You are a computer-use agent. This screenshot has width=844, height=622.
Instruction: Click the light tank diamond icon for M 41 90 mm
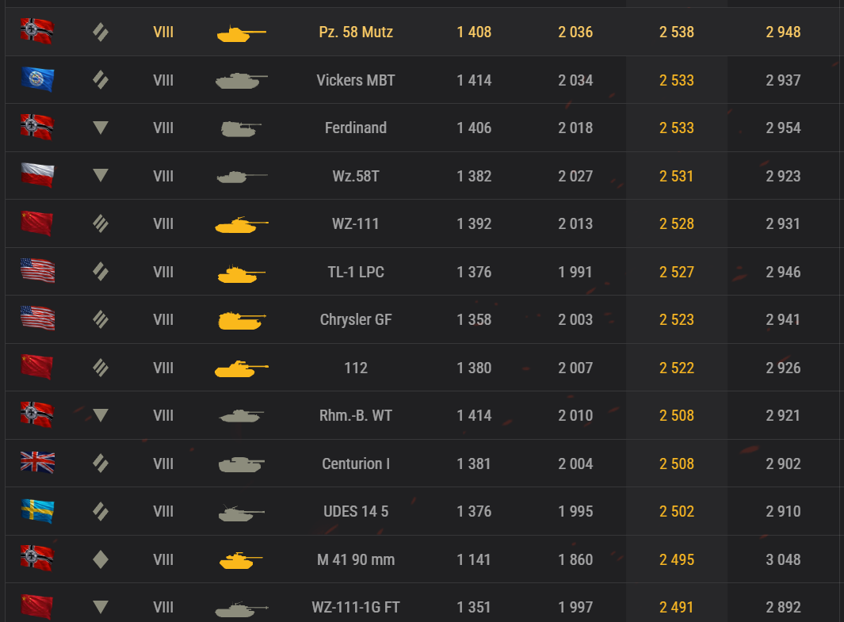click(100, 559)
